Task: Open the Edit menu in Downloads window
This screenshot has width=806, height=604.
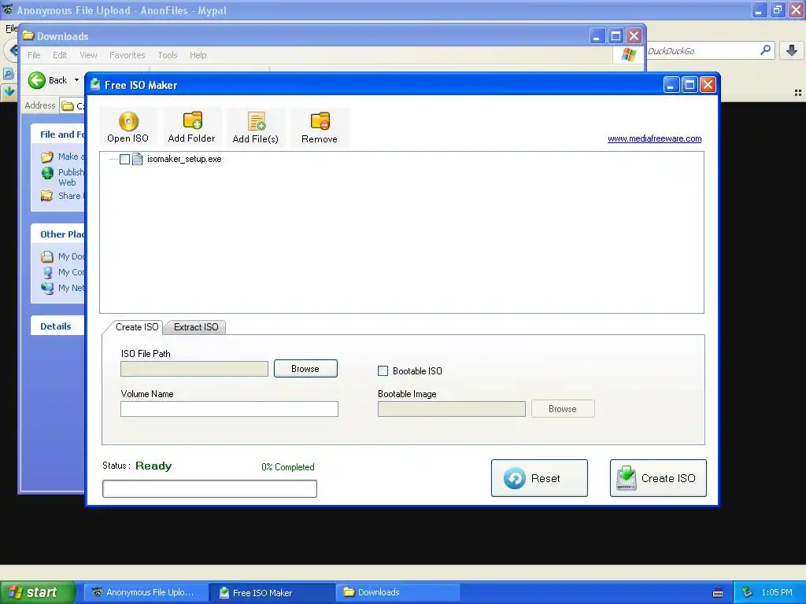Action: (x=60, y=55)
